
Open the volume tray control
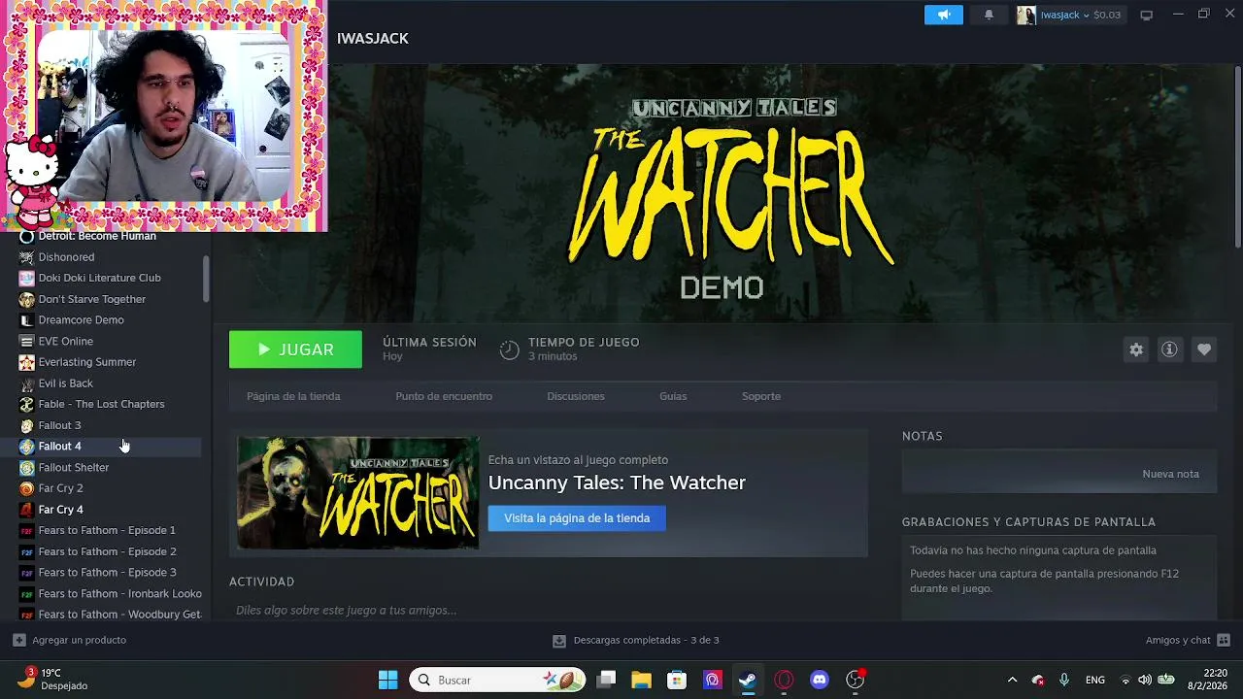(x=1144, y=680)
